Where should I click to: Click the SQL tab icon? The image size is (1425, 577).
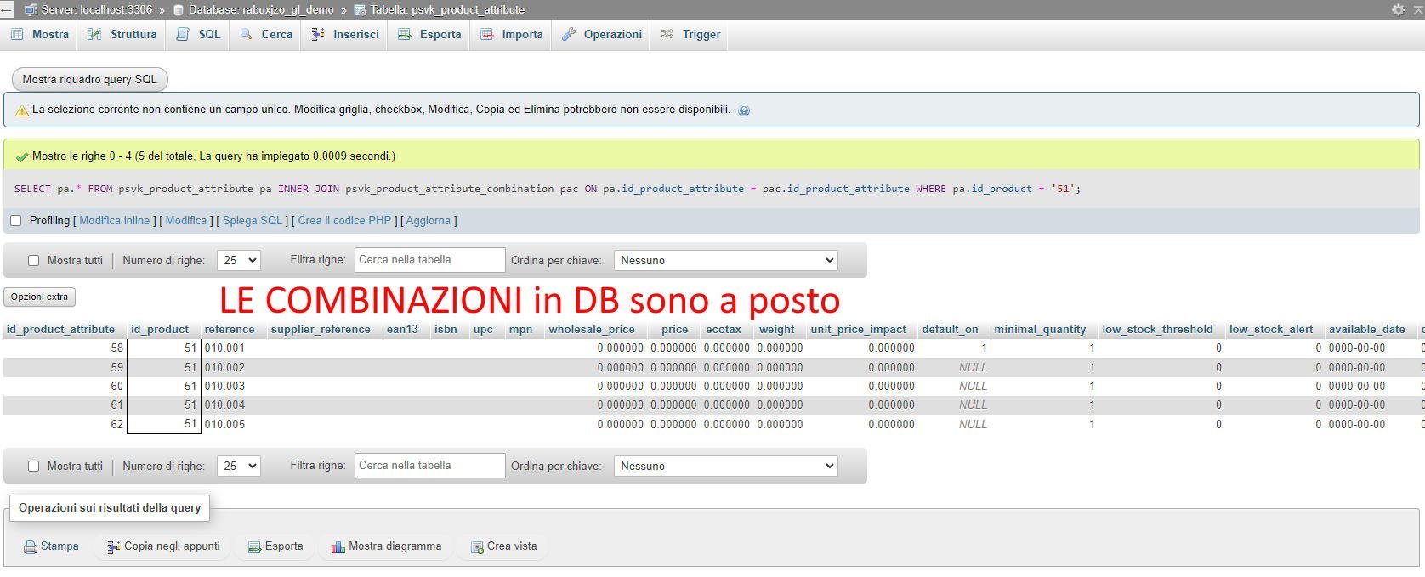tap(183, 34)
